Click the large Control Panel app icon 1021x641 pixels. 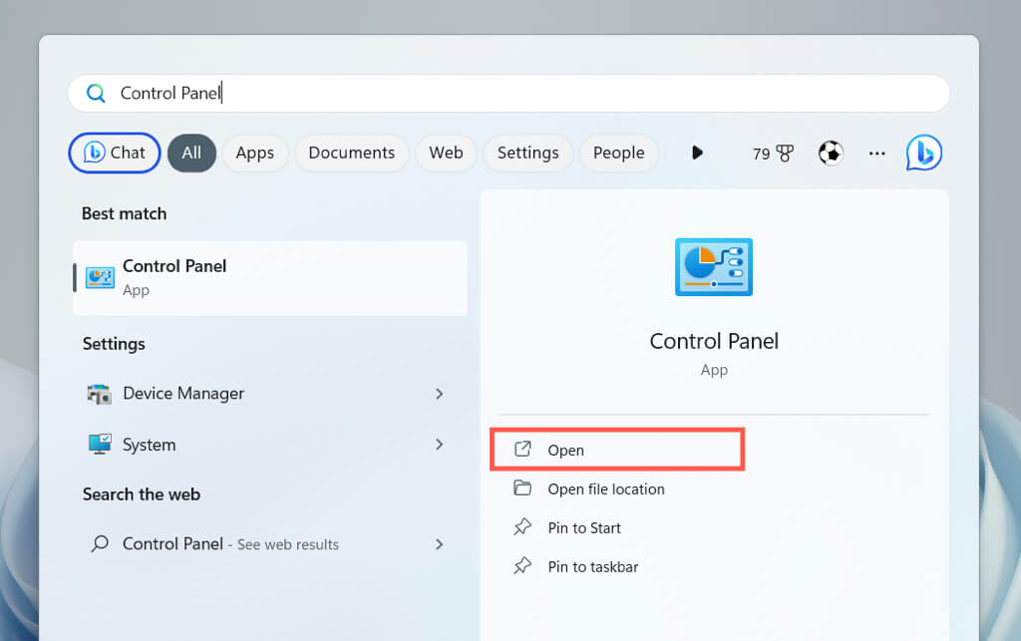(714, 267)
